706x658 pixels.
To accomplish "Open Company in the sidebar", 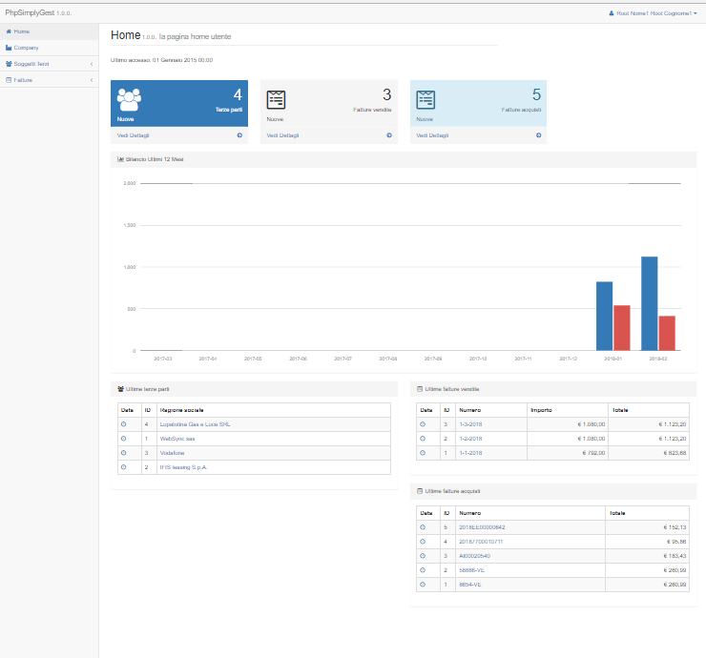I will (49, 48).
